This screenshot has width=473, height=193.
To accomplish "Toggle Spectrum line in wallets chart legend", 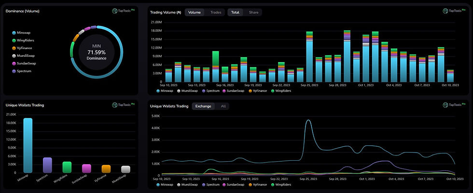I will pos(212,184).
